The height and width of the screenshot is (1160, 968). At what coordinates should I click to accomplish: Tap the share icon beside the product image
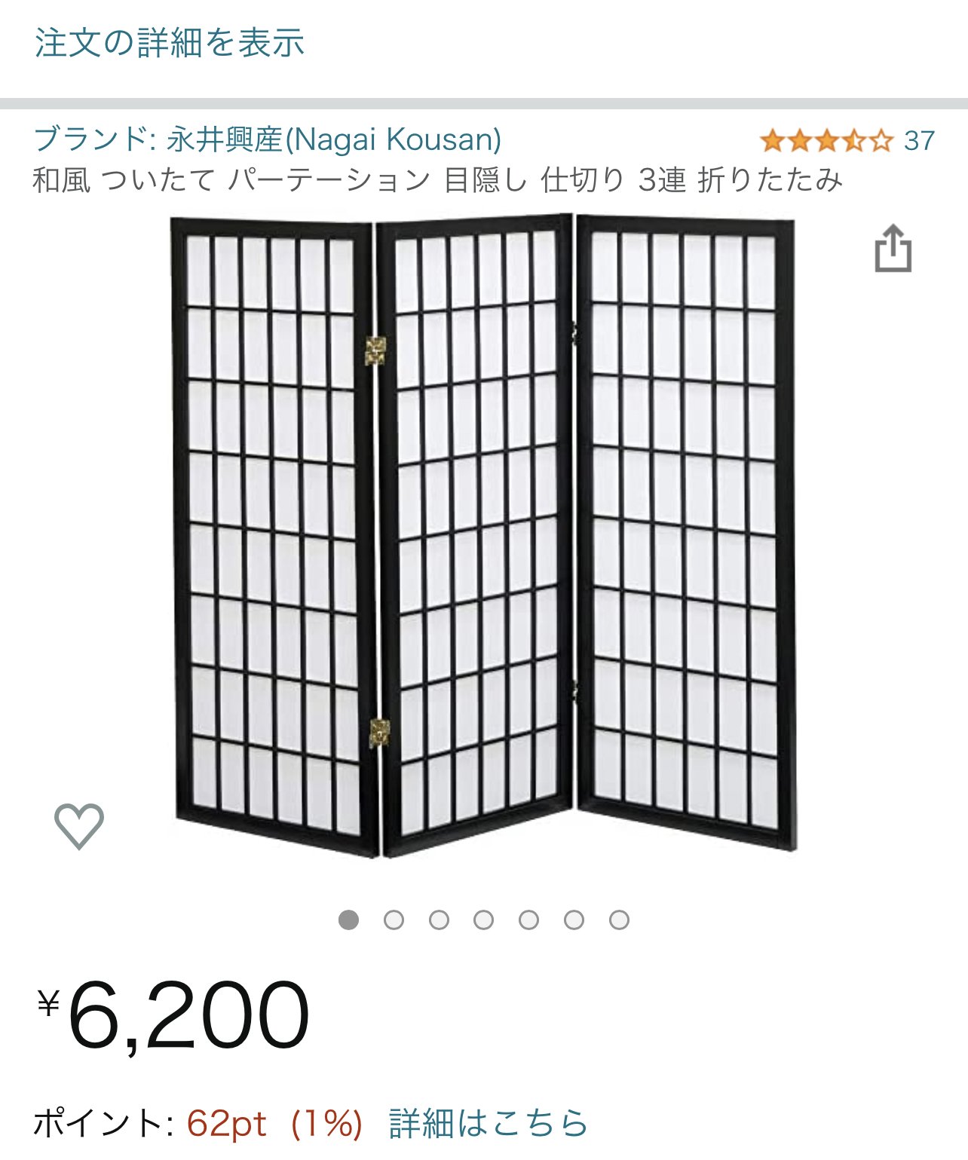(893, 248)
